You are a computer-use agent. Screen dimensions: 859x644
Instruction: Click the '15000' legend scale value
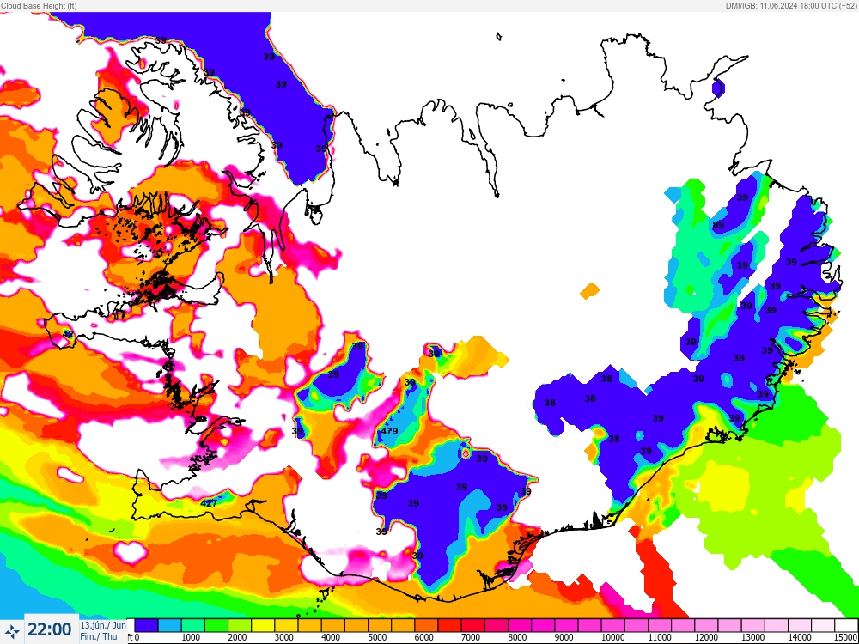click(x=846, y=637)
